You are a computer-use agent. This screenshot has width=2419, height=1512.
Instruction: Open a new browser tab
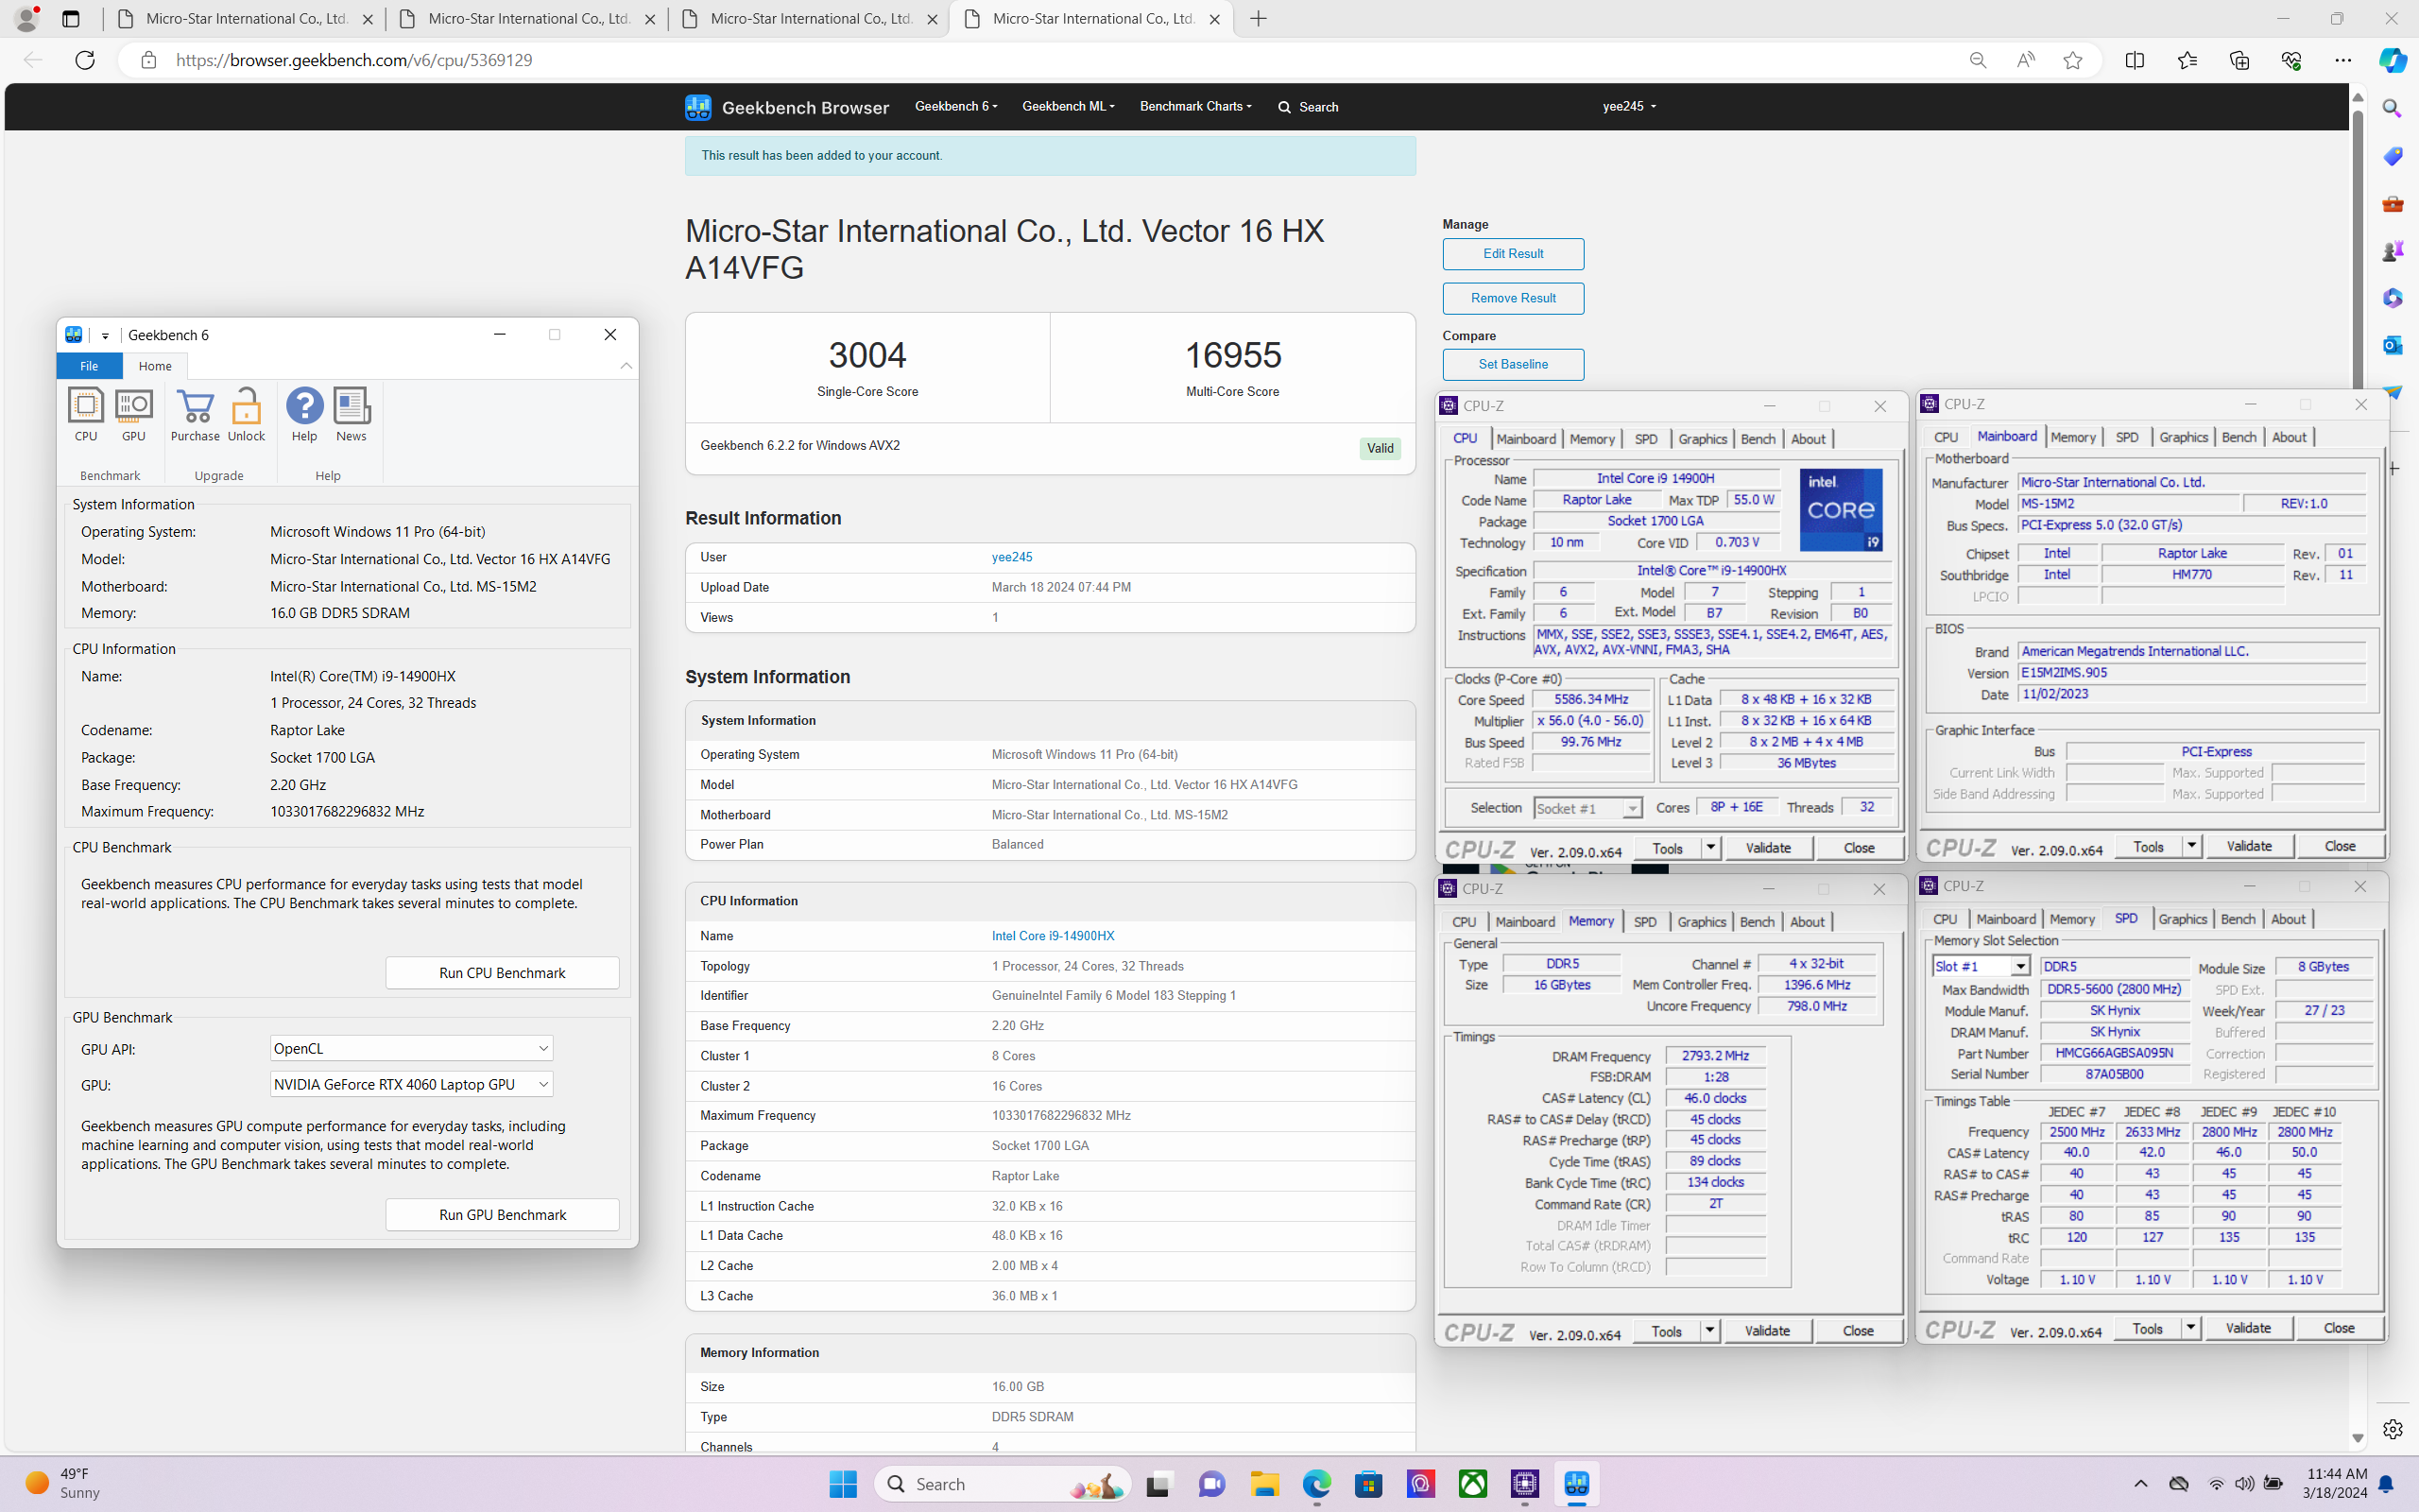point(1259,19)
